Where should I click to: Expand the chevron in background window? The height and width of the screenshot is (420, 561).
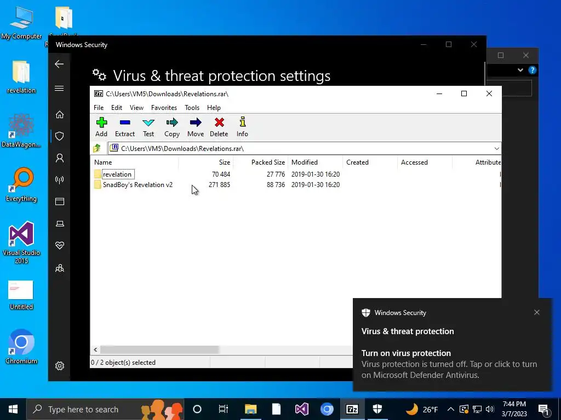520,70
